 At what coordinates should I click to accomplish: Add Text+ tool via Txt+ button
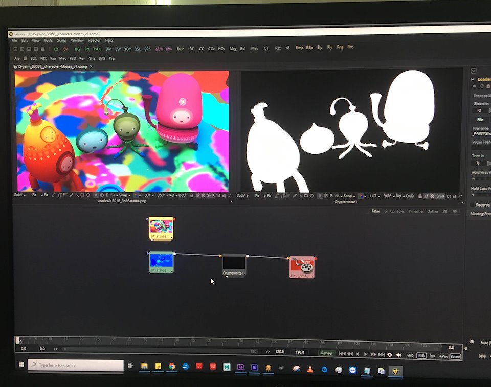(x=97, y=49)
